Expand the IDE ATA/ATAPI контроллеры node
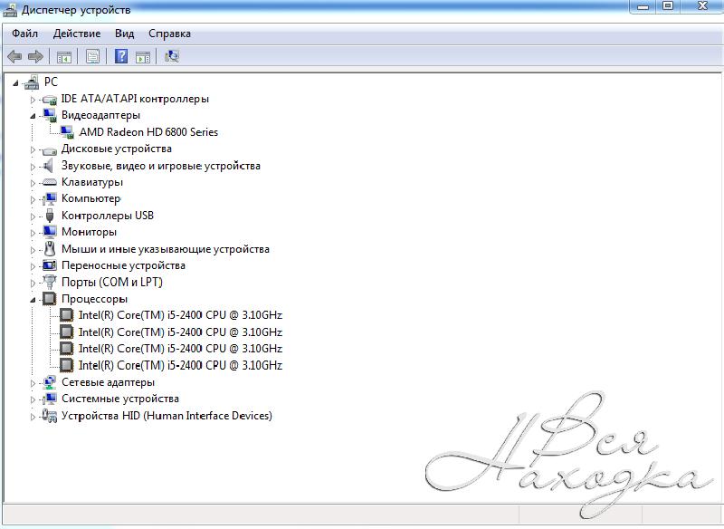The height and width of the screenshot is (529, 724). click(x=33, y=100)
